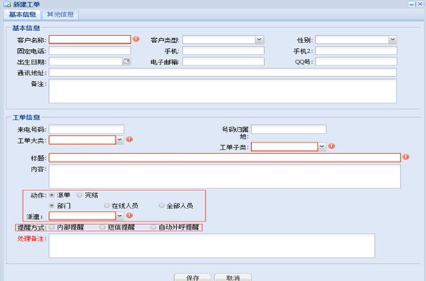
Task: Expand the 派遣 dropdown arrow
Action: 119,216
